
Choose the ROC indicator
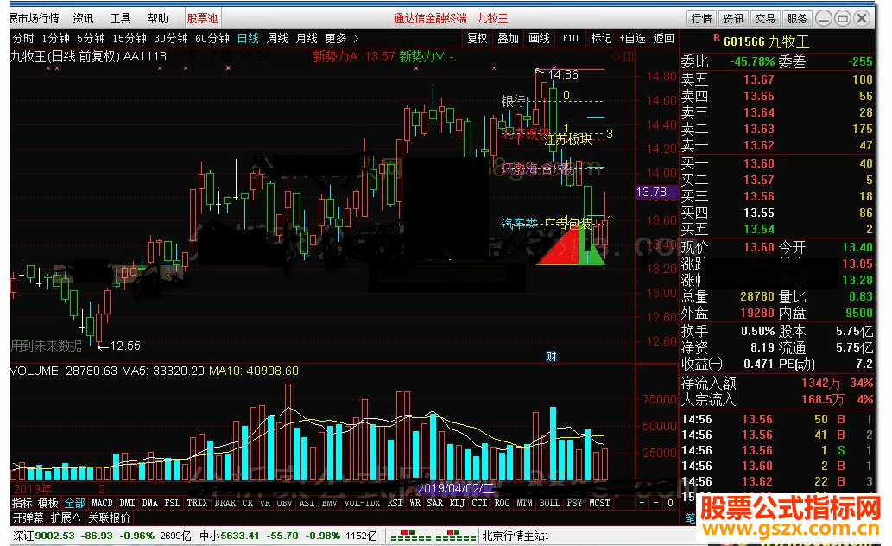pyautogui.click(x=503, y=503)
